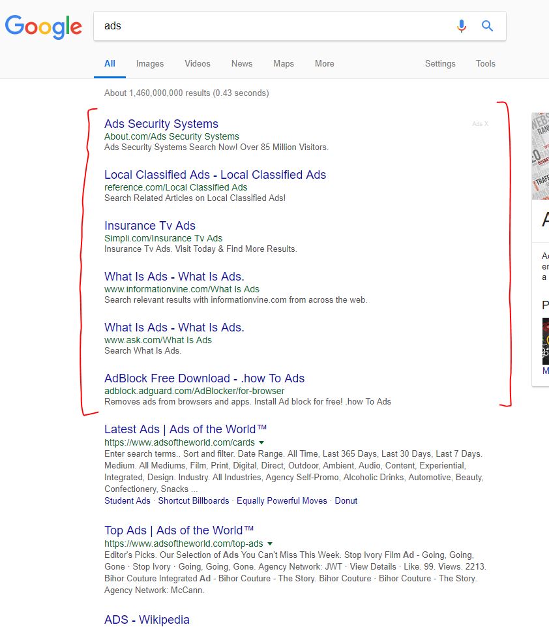The width and height of the screenshot is (549, 627).
Task: Click the snippet 'Search Related Articles on Local Classified Ads!'
Action: tap(195, 198)
